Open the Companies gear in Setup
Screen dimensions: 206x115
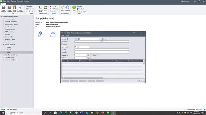coord(53,34)
